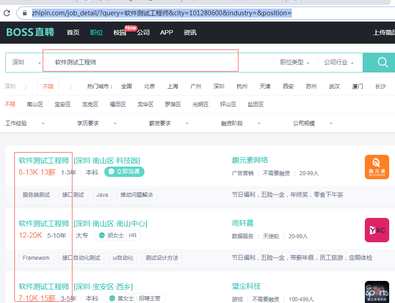The width and height of the screenshot is (395, 303).
Task: Choose hot city 天津
Action: click(x=265, y=86)
